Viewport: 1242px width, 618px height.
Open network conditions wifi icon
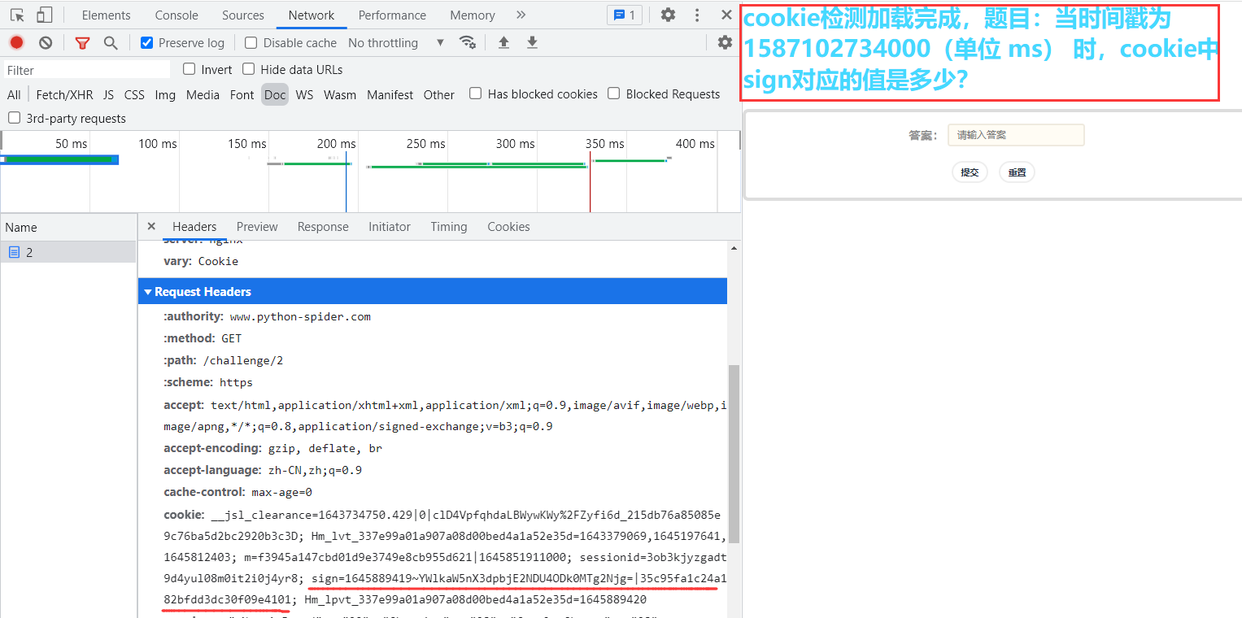click(x=467, y=42)
